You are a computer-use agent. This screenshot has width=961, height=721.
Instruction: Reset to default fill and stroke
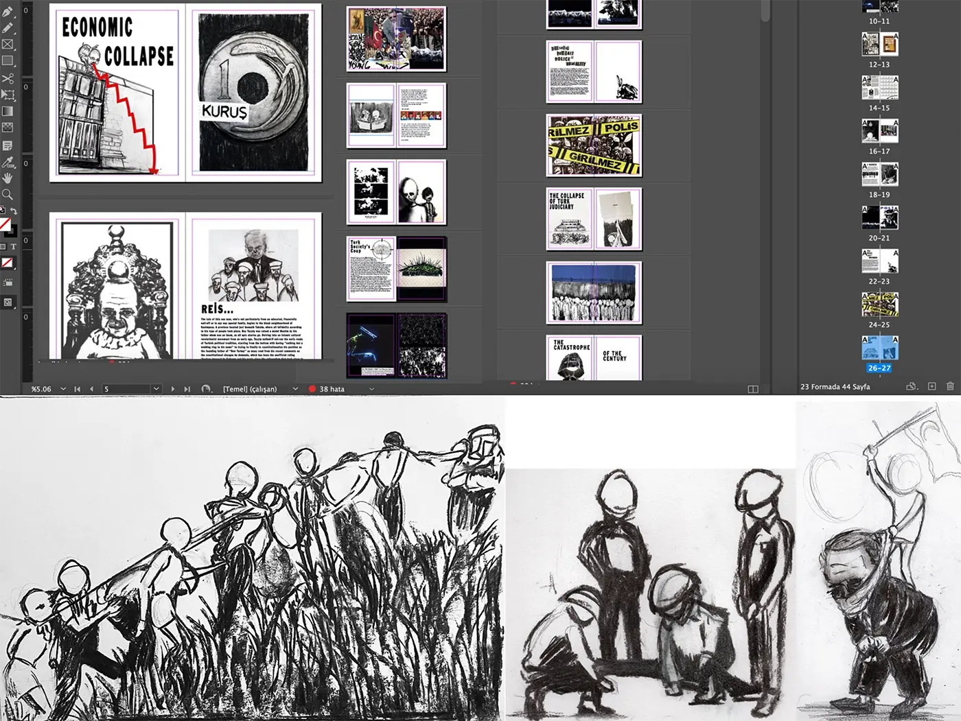[x=3, y=211]
